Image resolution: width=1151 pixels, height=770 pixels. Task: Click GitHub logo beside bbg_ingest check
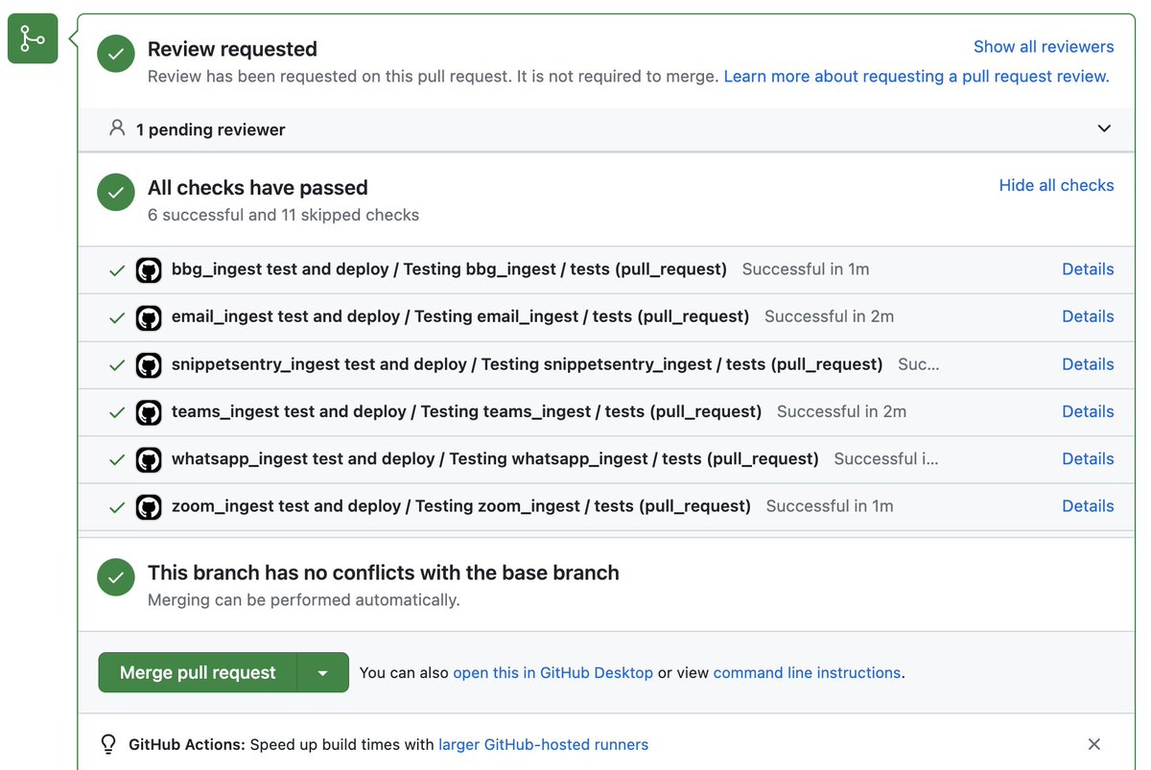[149, 269]
